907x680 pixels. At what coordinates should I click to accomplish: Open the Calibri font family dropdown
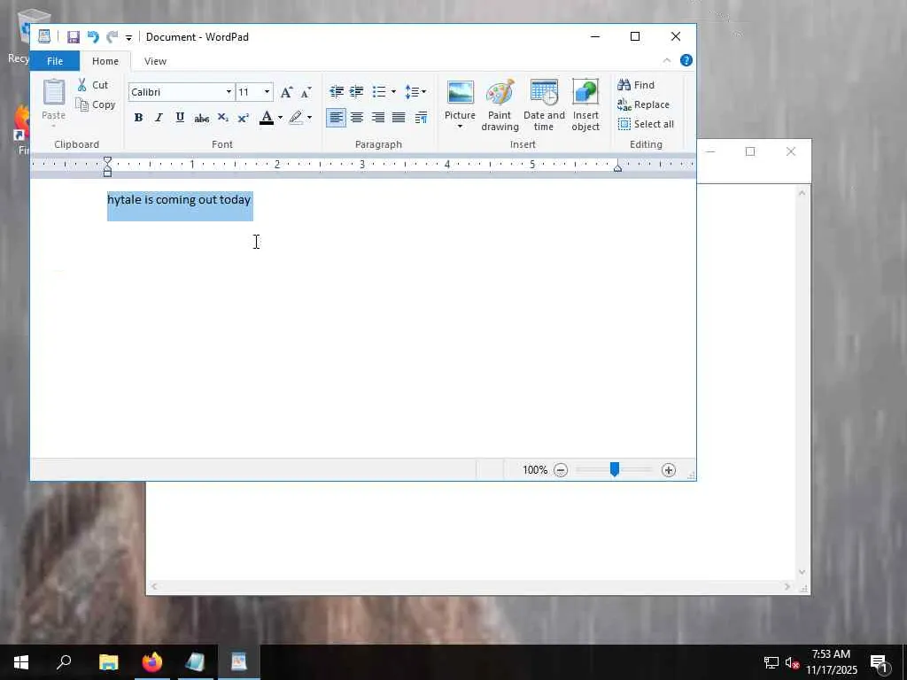click(229, 92)
